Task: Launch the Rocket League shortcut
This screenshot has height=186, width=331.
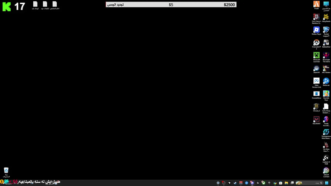Action: point(326,32)
